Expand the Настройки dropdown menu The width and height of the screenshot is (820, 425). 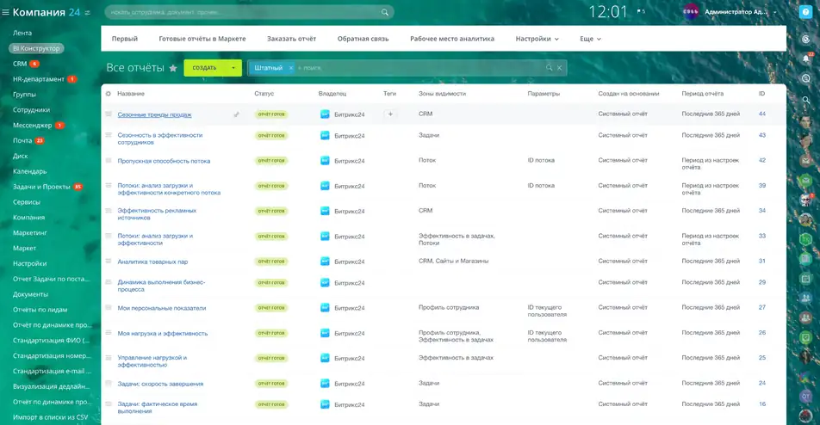click(x=537, y=39)
